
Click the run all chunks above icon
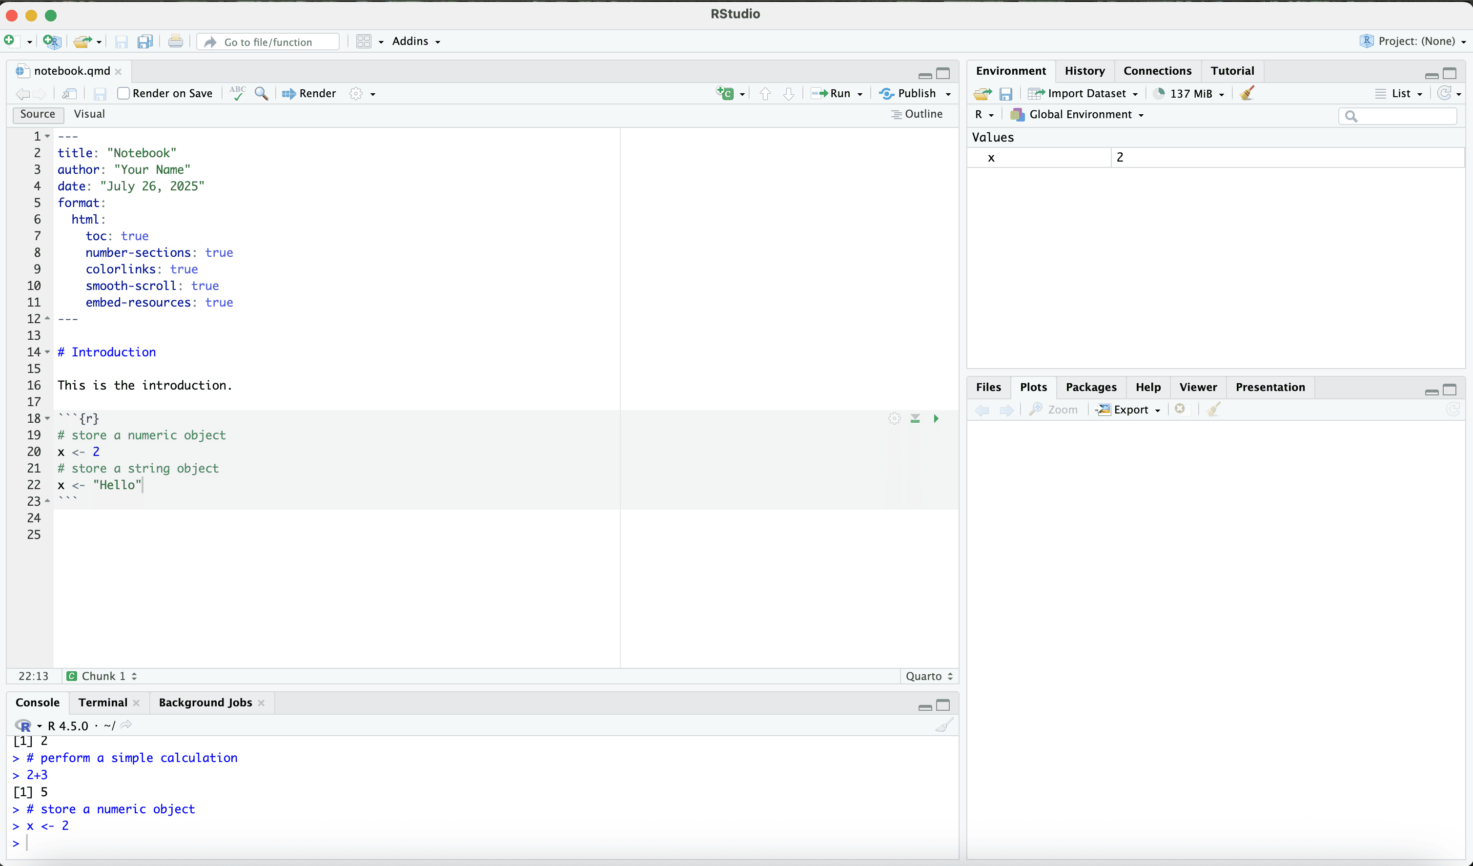[x=915, y=419]
